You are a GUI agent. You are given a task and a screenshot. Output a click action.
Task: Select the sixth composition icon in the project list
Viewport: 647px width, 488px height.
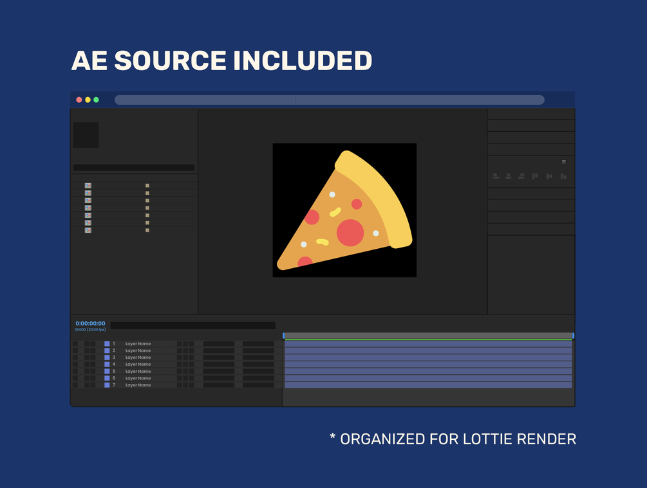88,222
